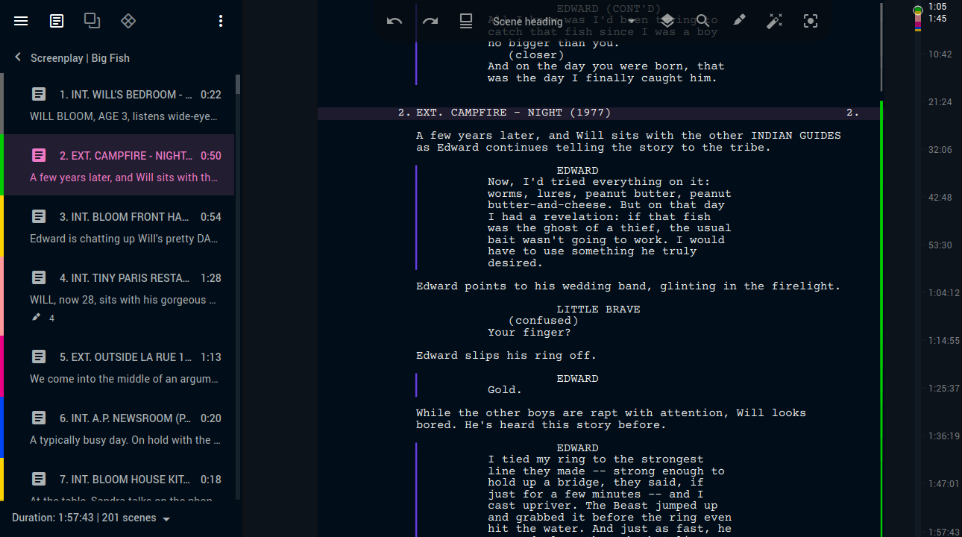The image size is (962, 537).
Task: Jump to the 53:30 timeline marker
Action: click(940, 245)
